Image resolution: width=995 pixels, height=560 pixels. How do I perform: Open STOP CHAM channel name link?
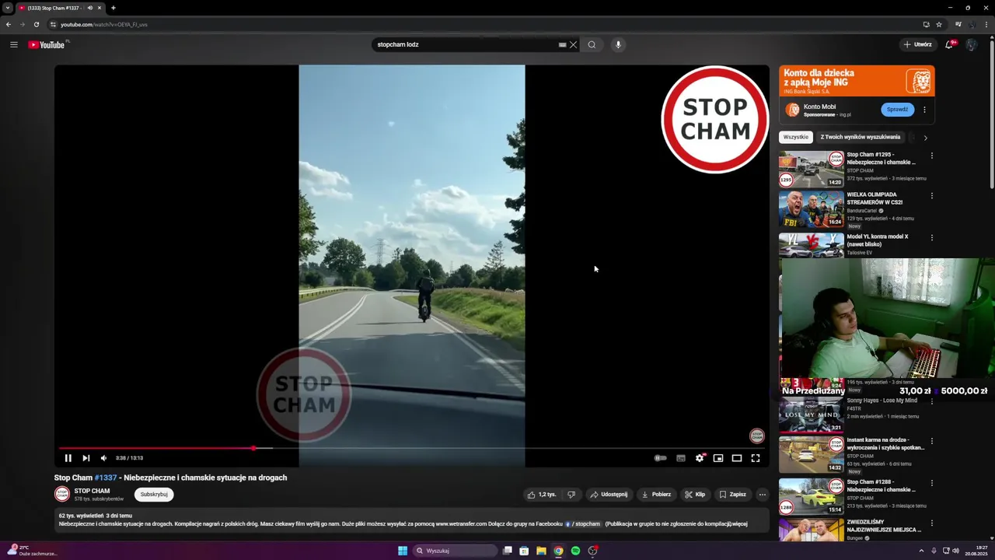(92, 491)
